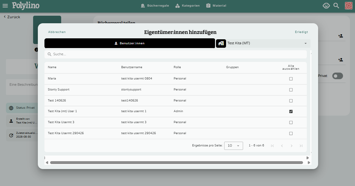Click the globe icon beside Status: Privat

tap(11, 108)
